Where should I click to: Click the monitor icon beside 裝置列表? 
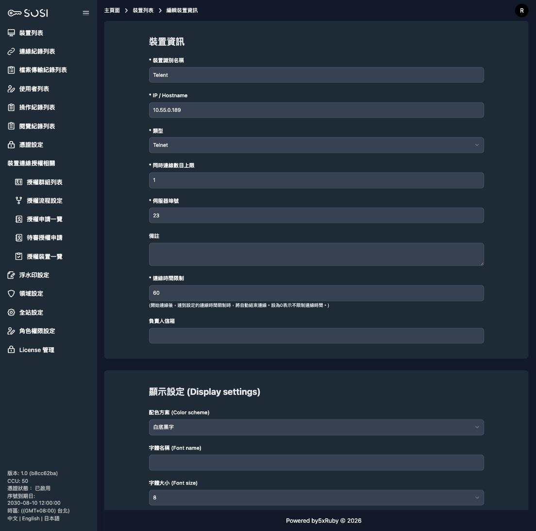click(11, 33)
